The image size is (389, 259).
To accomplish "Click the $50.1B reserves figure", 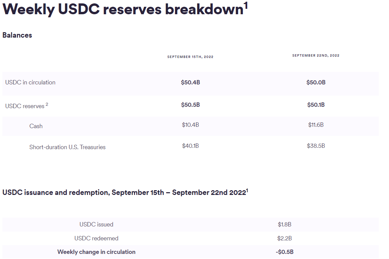I will pos(316,105).
